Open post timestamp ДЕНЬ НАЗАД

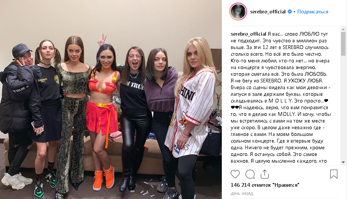click(241, 194)
